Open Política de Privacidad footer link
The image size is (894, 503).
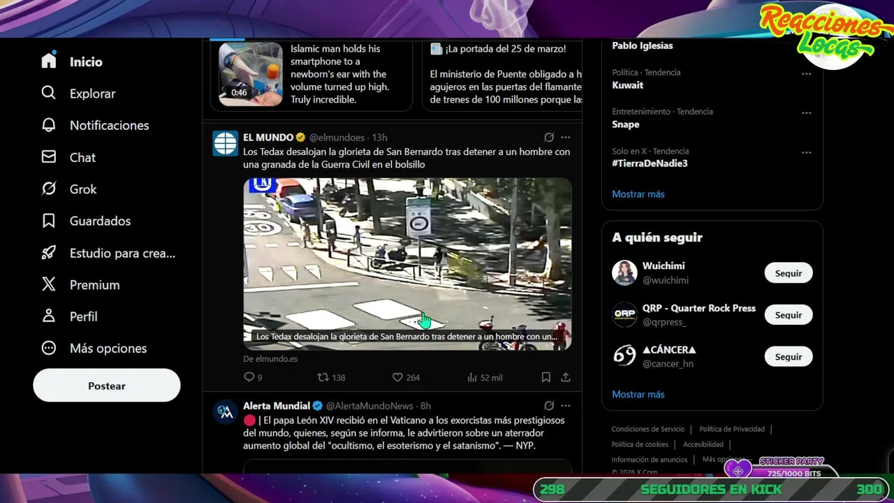pos(732,429)
